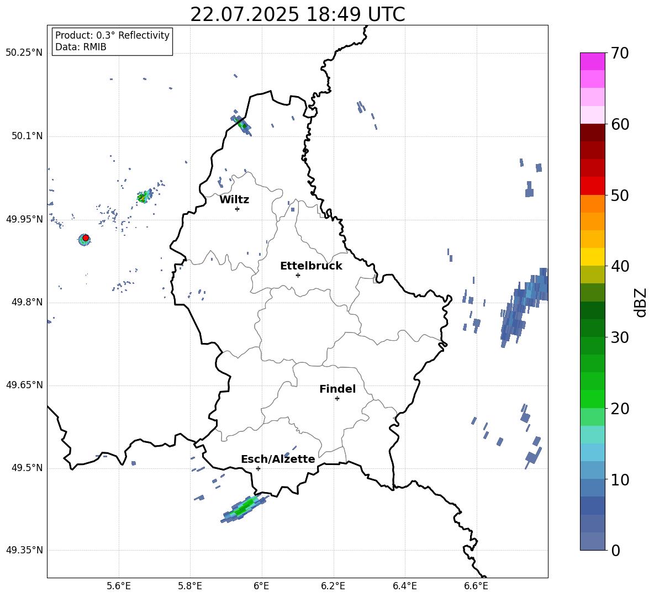This screenshot has width=654, height=597.
Task: Click the 6.2°E longitude label
Action: 333,587
